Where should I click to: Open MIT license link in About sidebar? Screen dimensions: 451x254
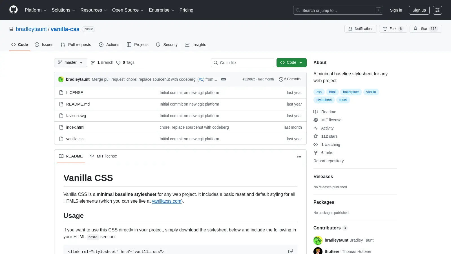click(327, 120)
